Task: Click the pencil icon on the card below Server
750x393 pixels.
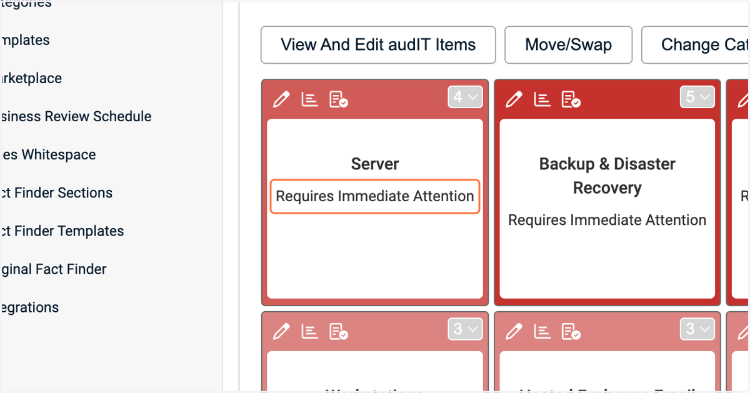Action: point(282,331)
